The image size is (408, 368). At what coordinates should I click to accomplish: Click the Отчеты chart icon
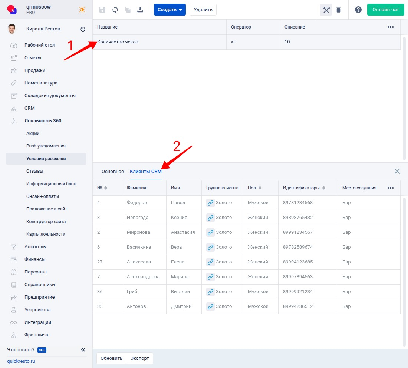point(13,58)
